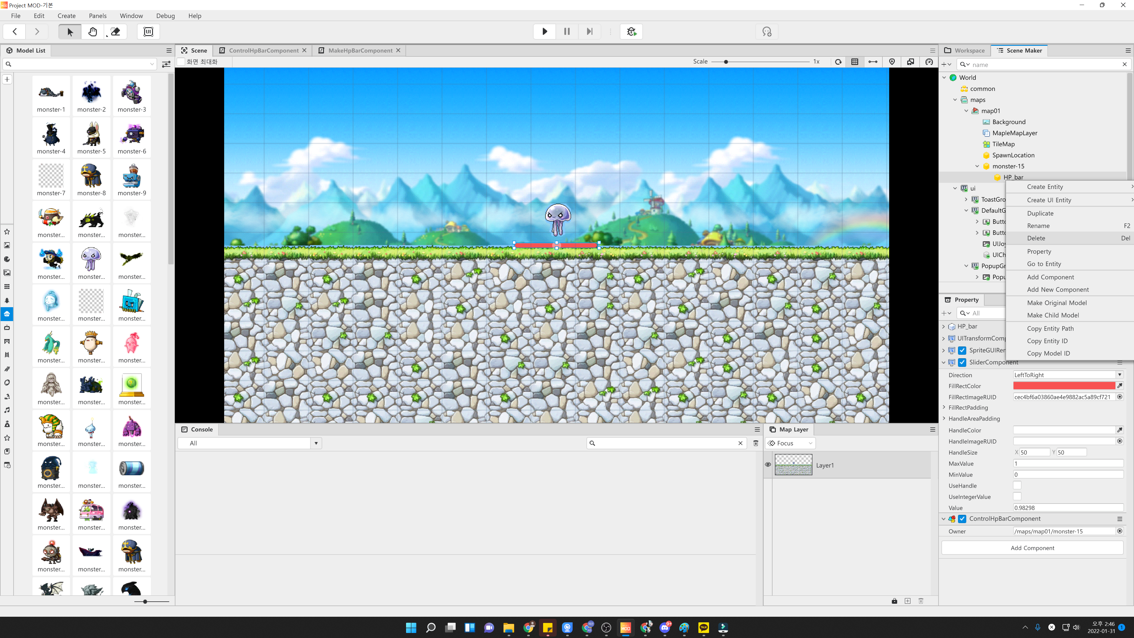
Task: Click the back navigation arrow button
Action: [x=14, y=32]
